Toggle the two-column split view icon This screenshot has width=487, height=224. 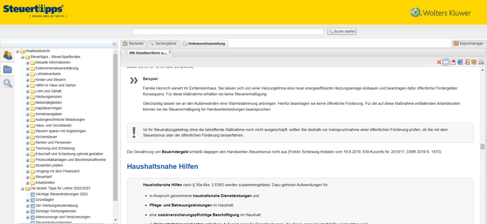[446, 62]
